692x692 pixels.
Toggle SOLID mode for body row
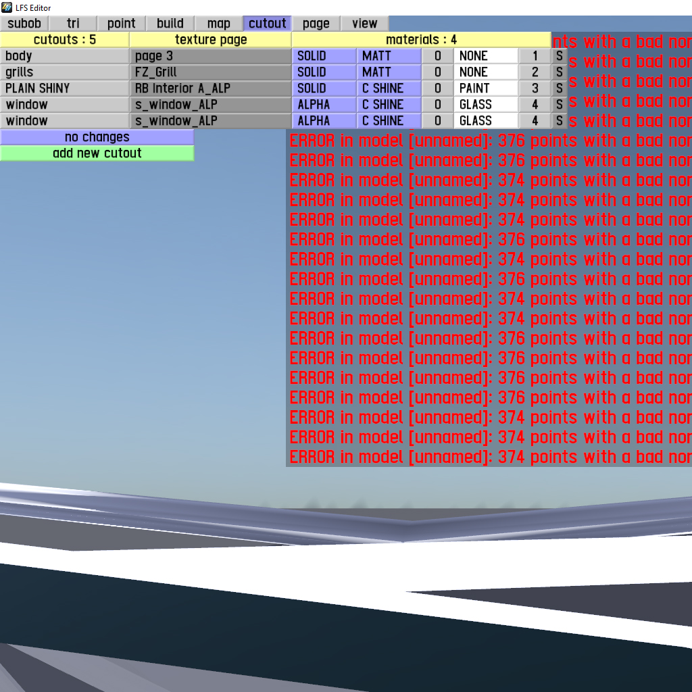click(324, 56)
